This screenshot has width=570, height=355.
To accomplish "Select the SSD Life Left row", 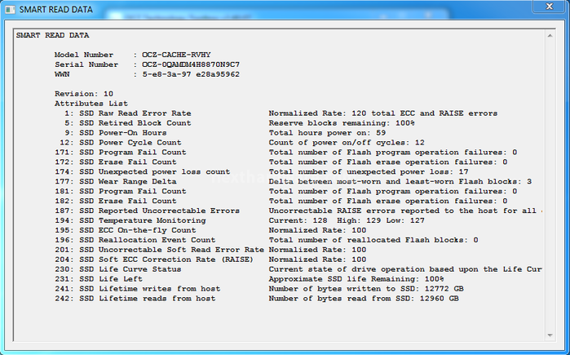I will pyautogui.click(x=250, y=279).
